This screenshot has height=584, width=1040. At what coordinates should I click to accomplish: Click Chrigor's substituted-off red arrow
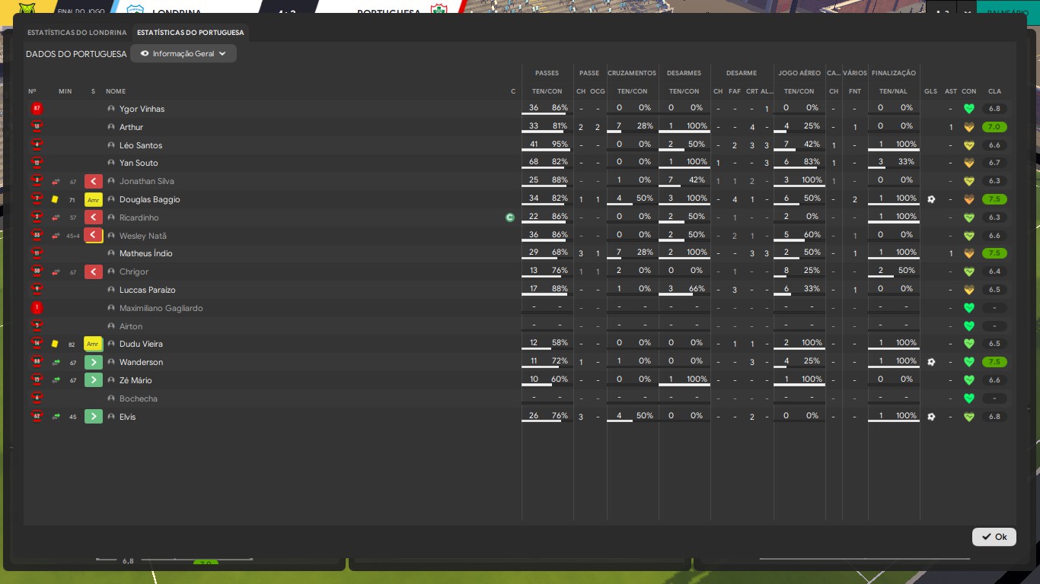pos(94,271)
